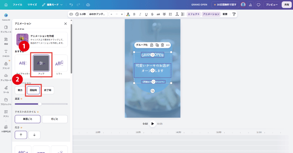
Task: Open the Canva AI sidebar item
Action: click(6, 17)
